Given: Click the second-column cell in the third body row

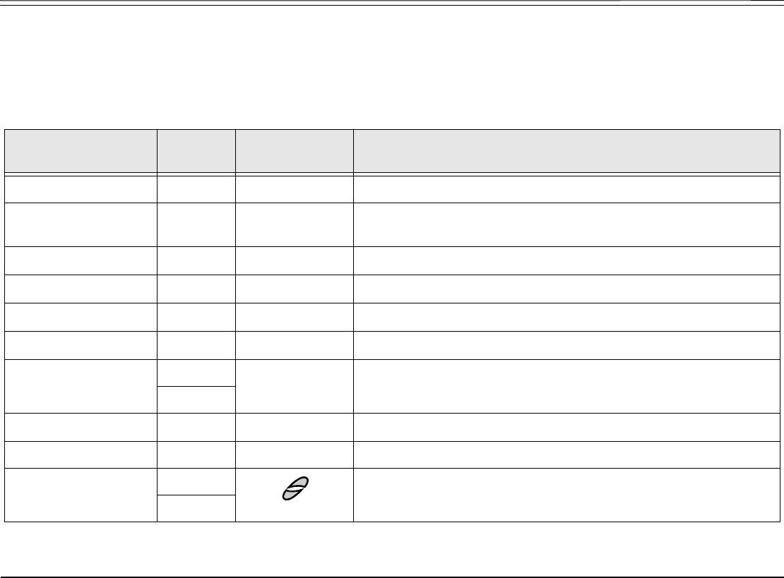Looking at the screenshot, I should click(196, 260).
